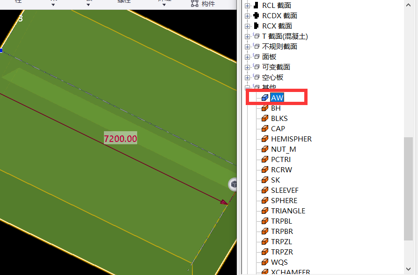The image size is (418, 275).
Task: Expand the 不规则截面 tree node
Action: click(248, 47)
